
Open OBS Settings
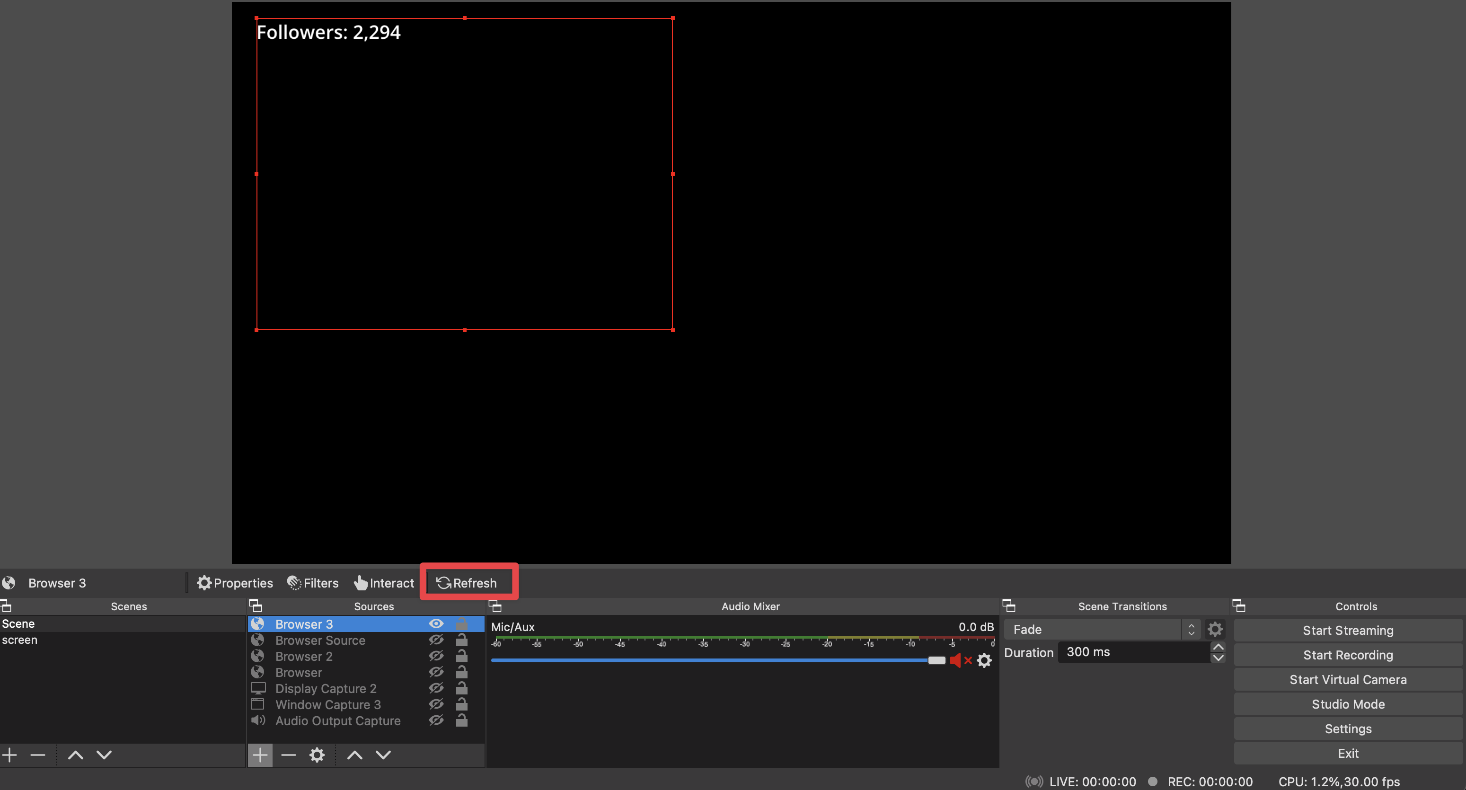(x=1348, y=729)
